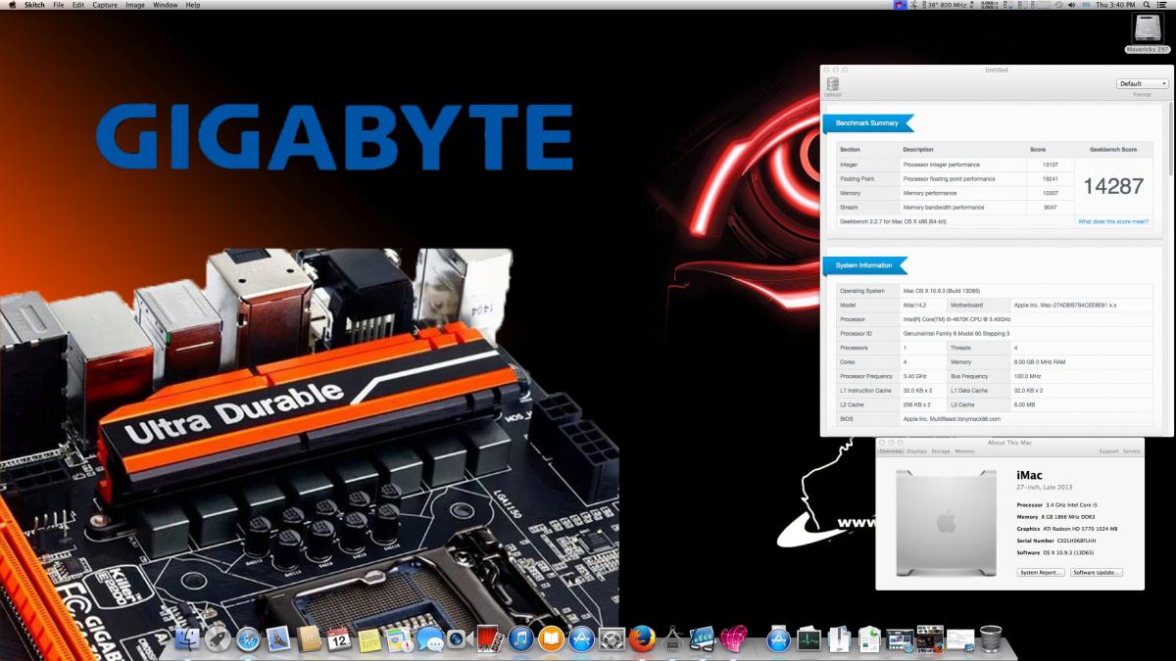Click Upload icon in Geekbench window
Image resolution: width=1176 pixels, height=661 pixels.
coord(832,86)
